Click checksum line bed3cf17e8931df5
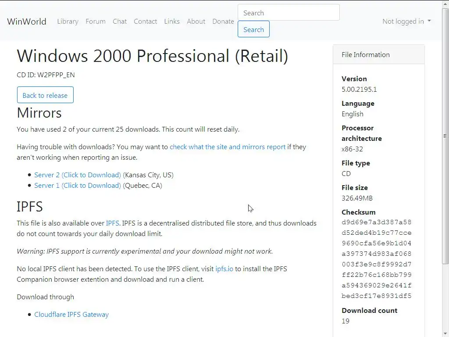Image resolution: width=449 pixels, height=337 pixels. (x=377, y=296)
